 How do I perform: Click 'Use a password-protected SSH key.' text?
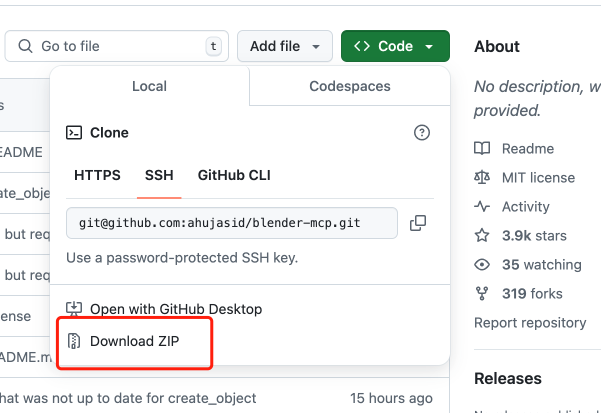[x=182, y=258]
